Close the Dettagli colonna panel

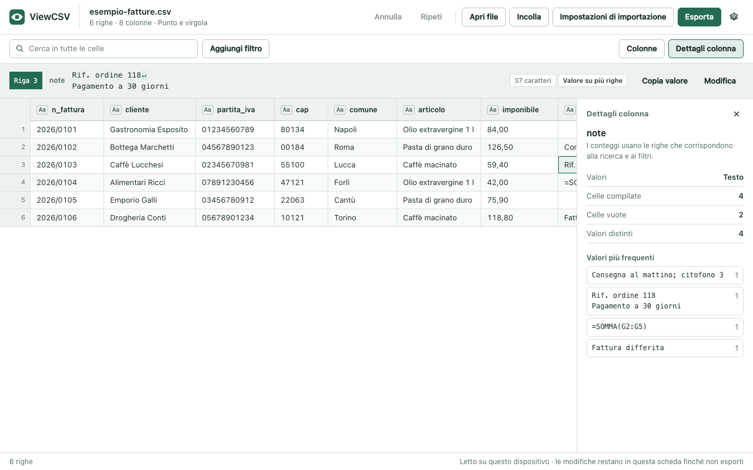736,114
